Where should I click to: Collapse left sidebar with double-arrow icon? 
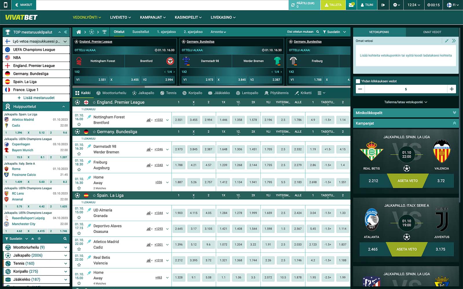(x=66, y=32)
